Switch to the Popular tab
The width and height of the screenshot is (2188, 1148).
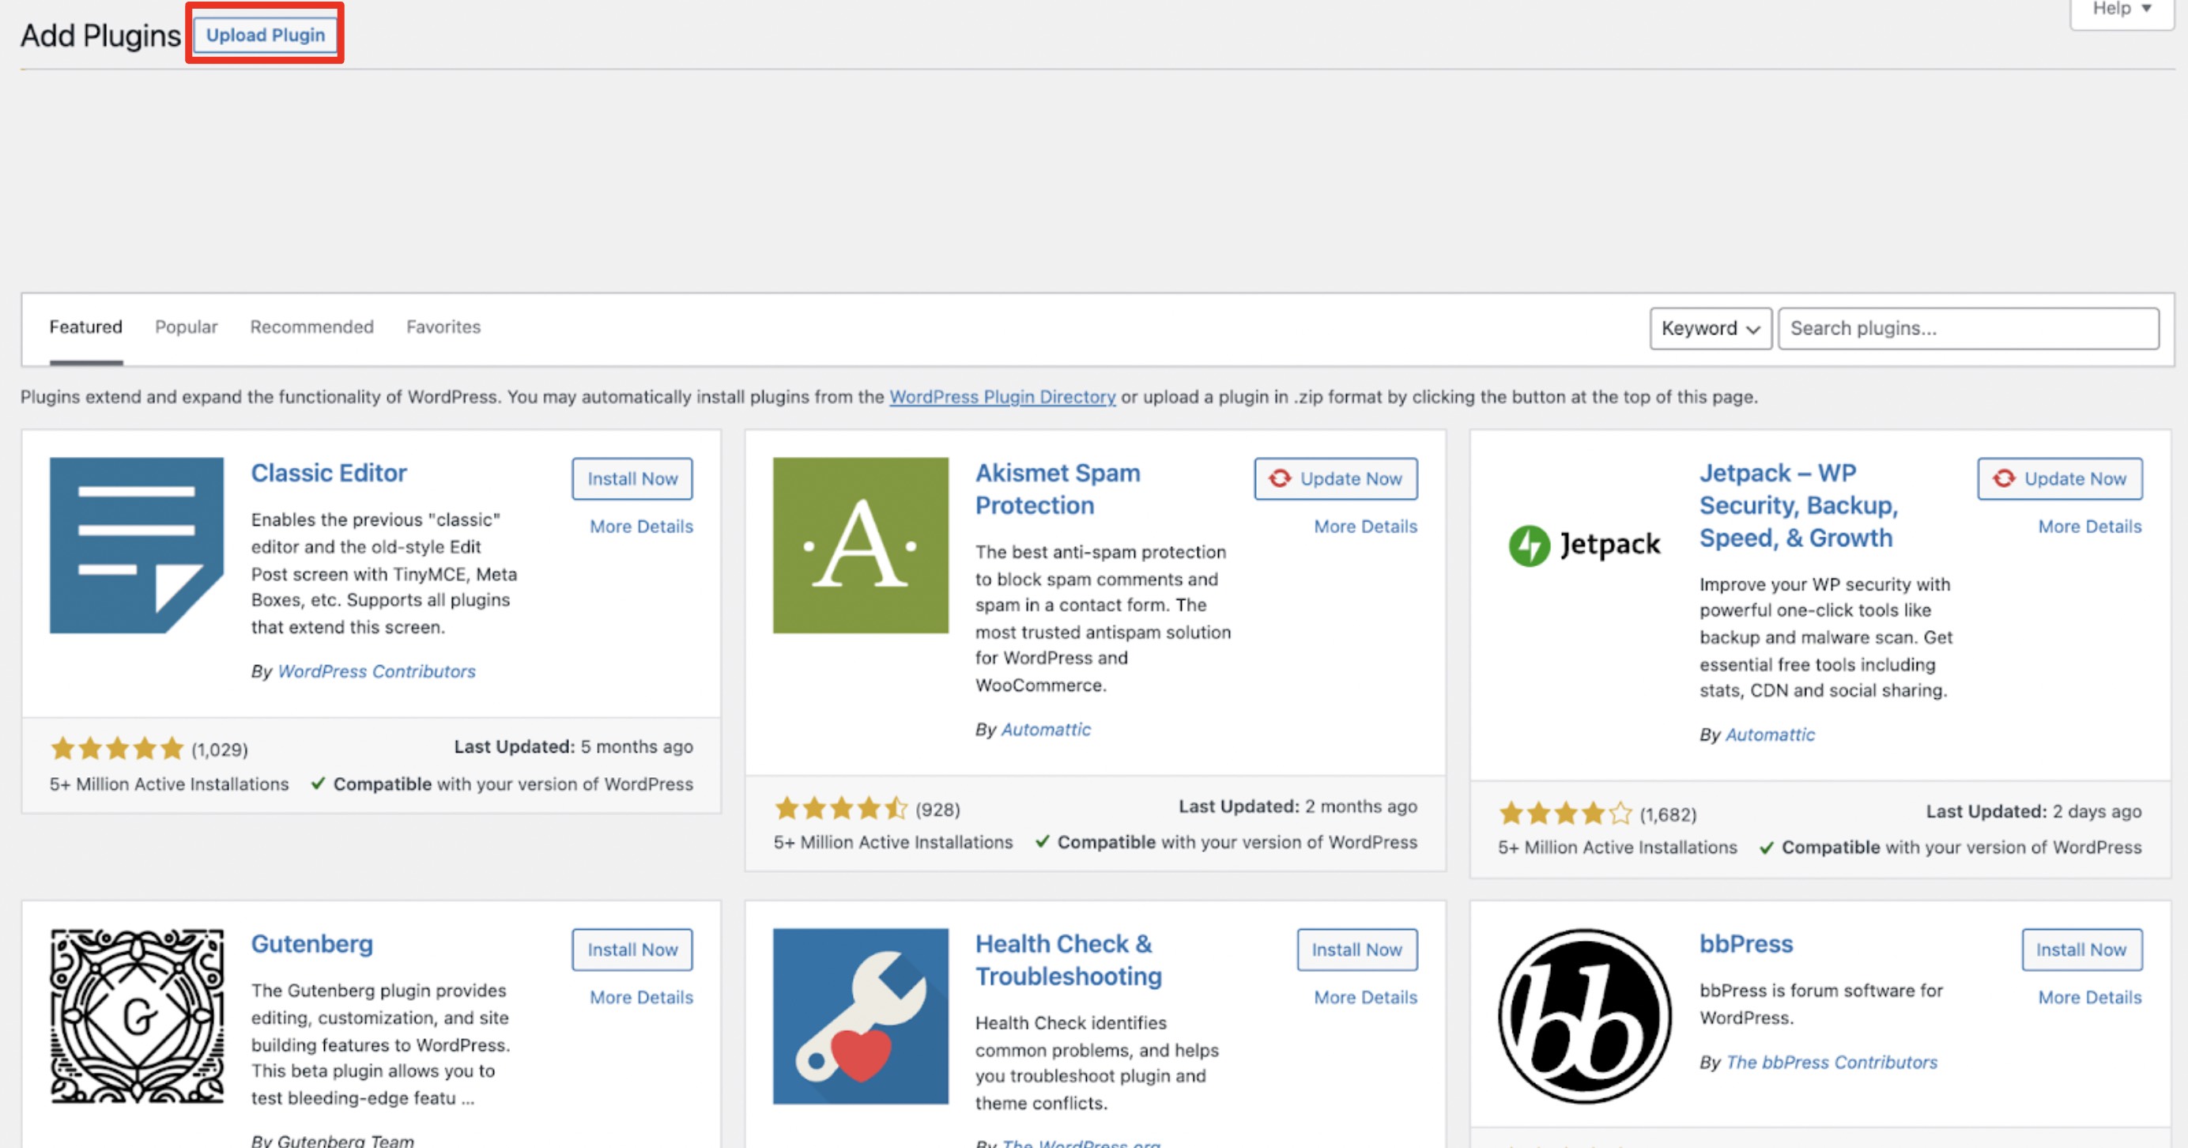(186, 327)
